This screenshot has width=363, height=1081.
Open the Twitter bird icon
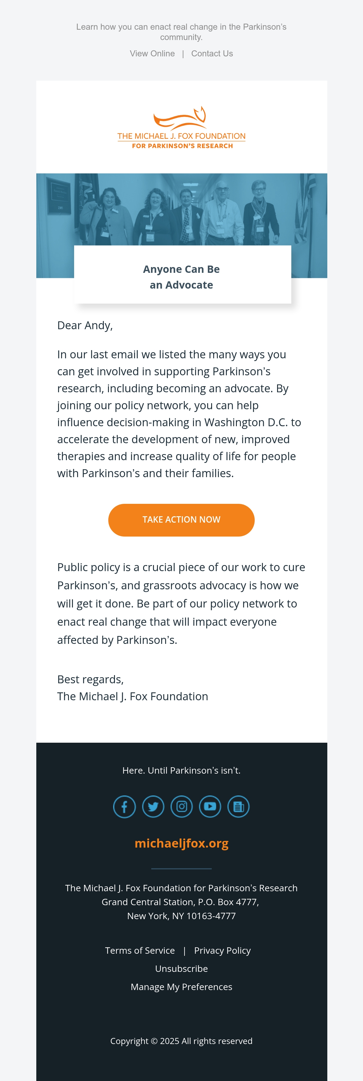pyautogui.click(x=153, y=806)
